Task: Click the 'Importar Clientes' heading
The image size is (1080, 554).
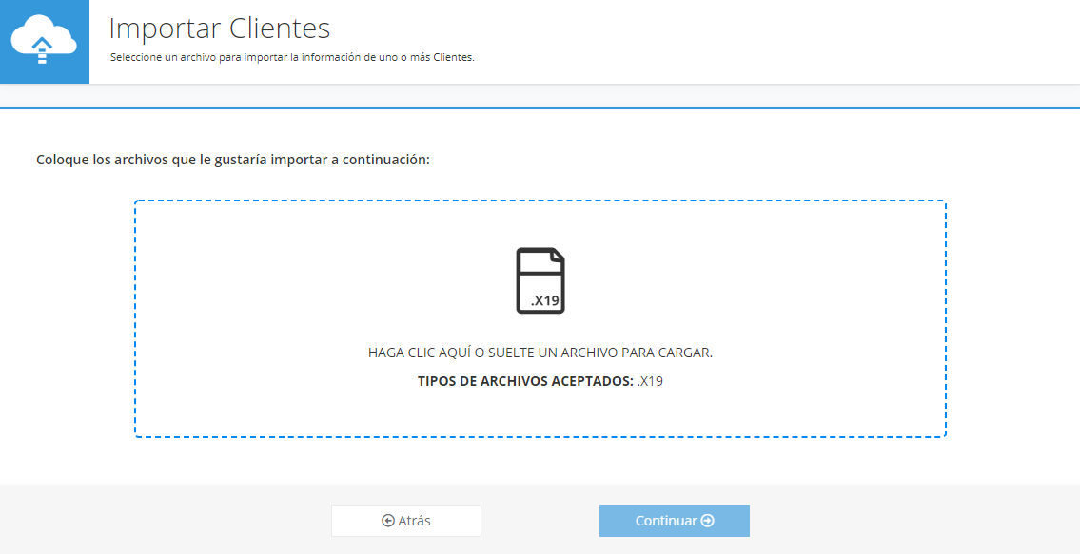Action: click(x=220, y=29)
